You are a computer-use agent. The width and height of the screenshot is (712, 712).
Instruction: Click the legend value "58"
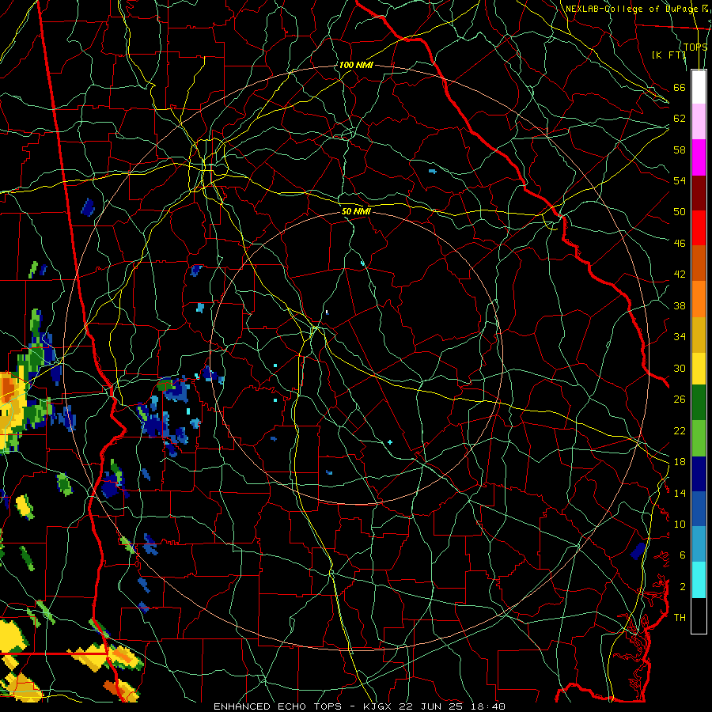(680, 150)
